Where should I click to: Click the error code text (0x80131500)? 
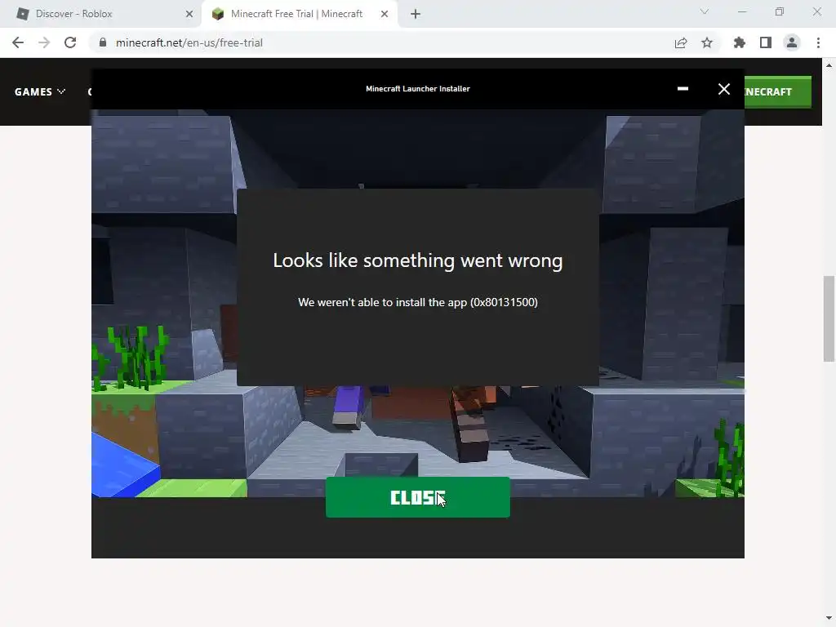point(504,302)
